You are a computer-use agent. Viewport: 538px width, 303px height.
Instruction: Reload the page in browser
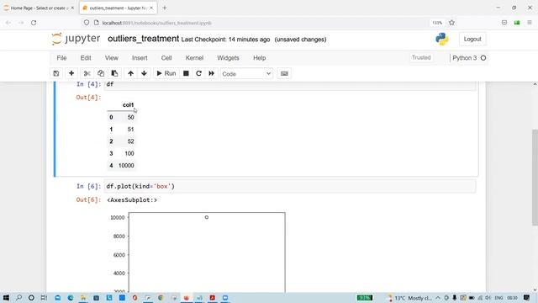[34, 23]
